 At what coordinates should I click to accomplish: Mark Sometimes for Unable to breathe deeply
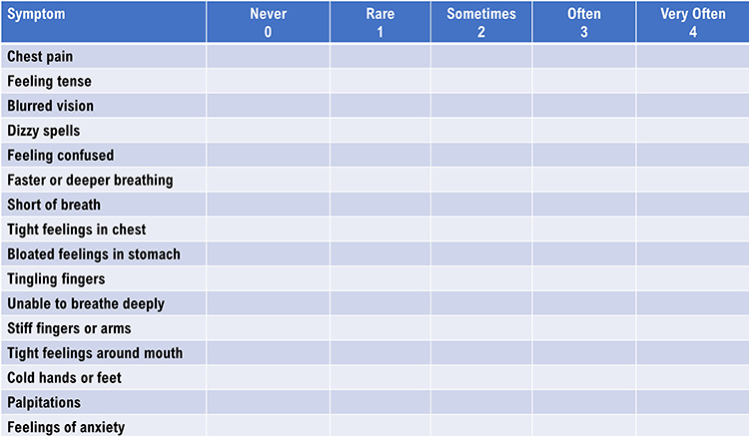(x=481, y=303)
